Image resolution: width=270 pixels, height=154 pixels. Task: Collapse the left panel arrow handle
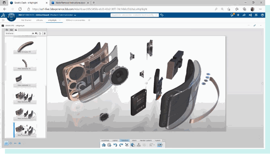[3, 84]
